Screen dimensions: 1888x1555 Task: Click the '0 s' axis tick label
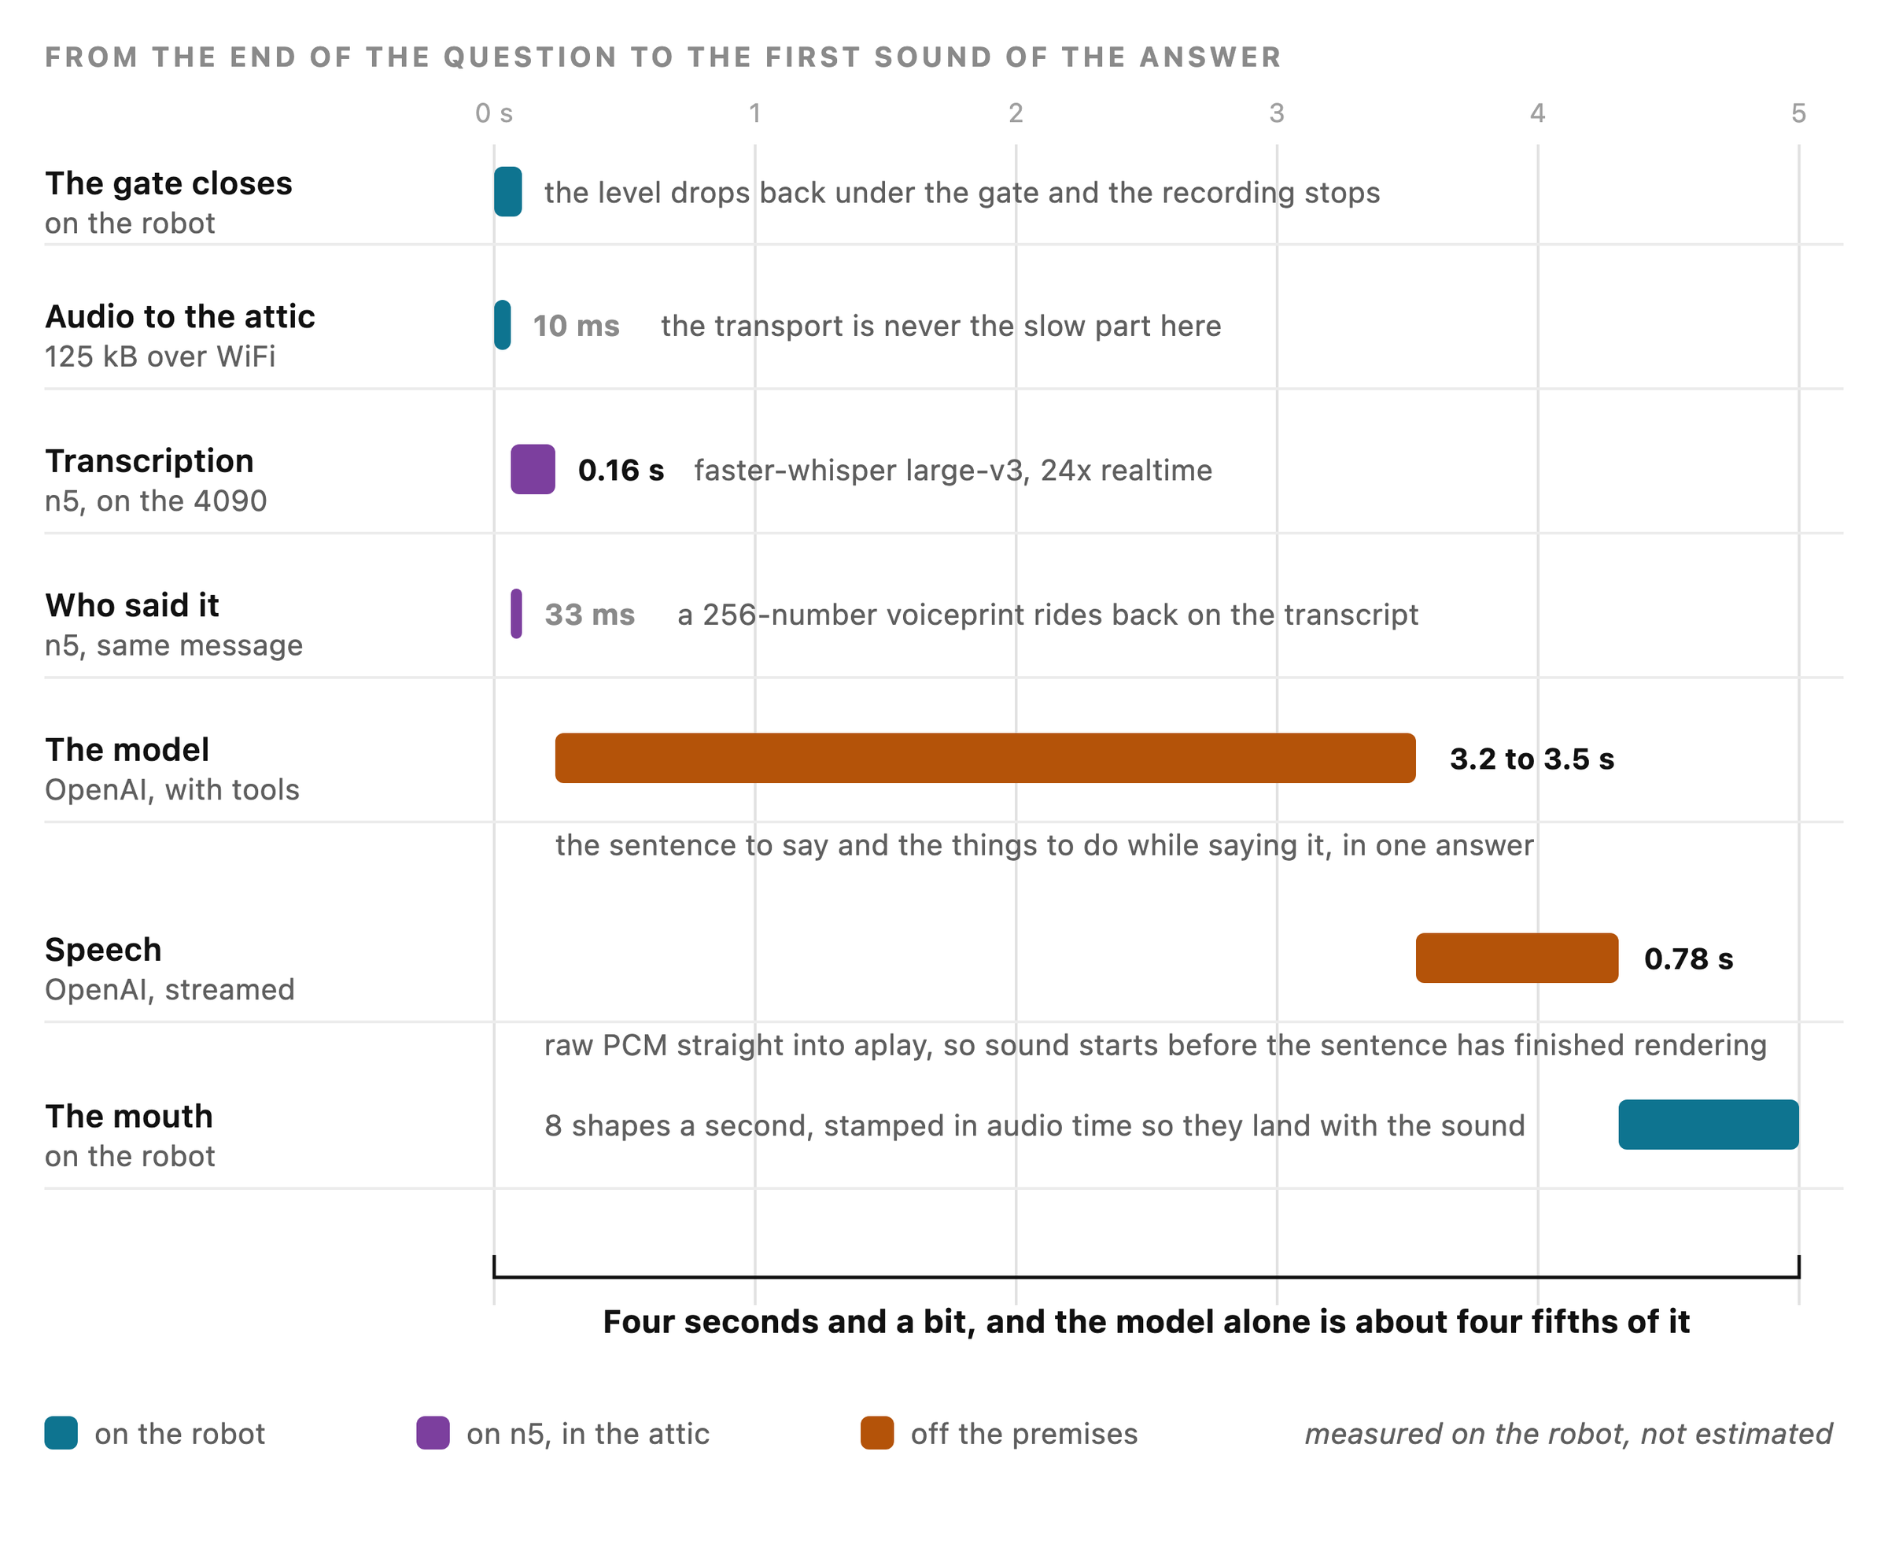(x=493, y=113)
